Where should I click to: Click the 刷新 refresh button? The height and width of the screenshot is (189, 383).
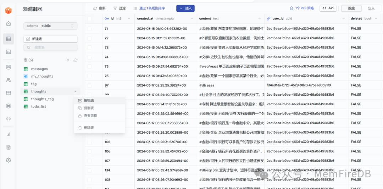pos(99,8)
